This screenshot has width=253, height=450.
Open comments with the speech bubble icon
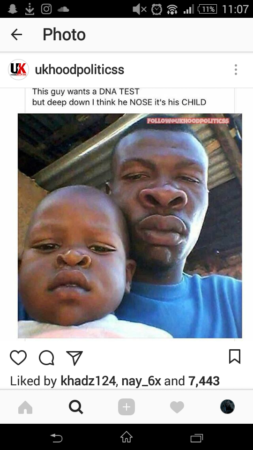[x=46, y=358]
